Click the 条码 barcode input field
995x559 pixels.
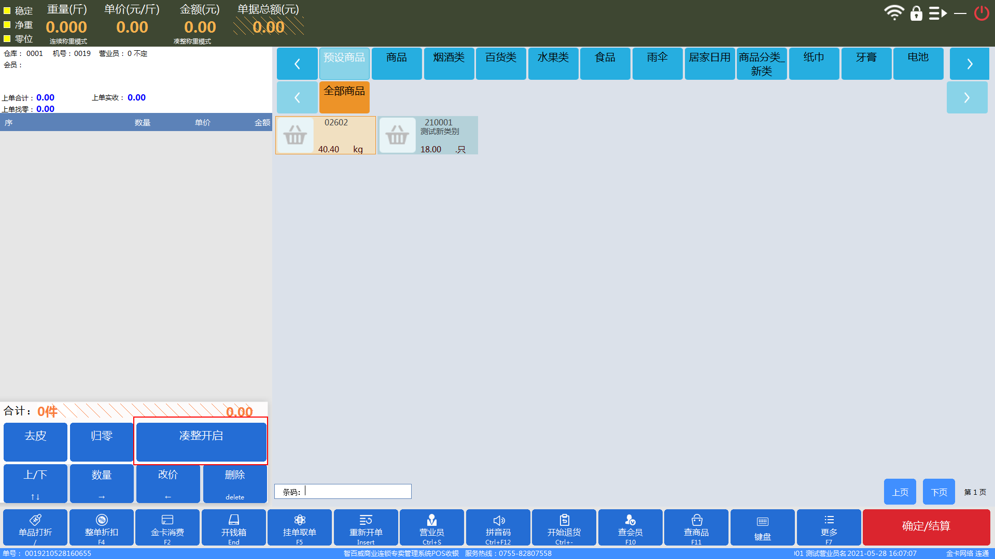pyautogui.click(x=343, y=491)
